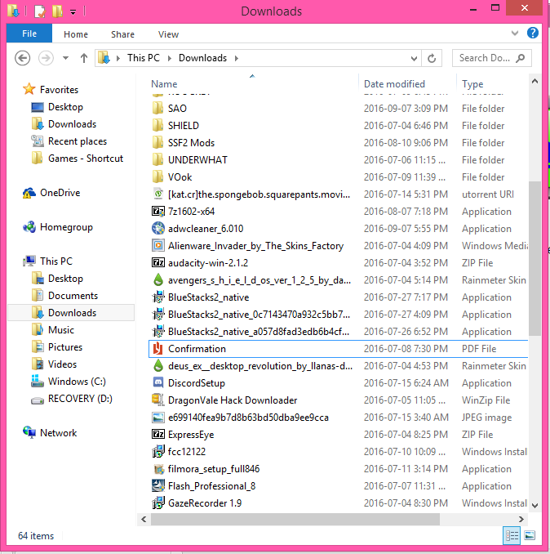The width and height of the screenshot is (550, 554).
Task: Click the ExpressEye zip icon
Action: pos(158,434)
